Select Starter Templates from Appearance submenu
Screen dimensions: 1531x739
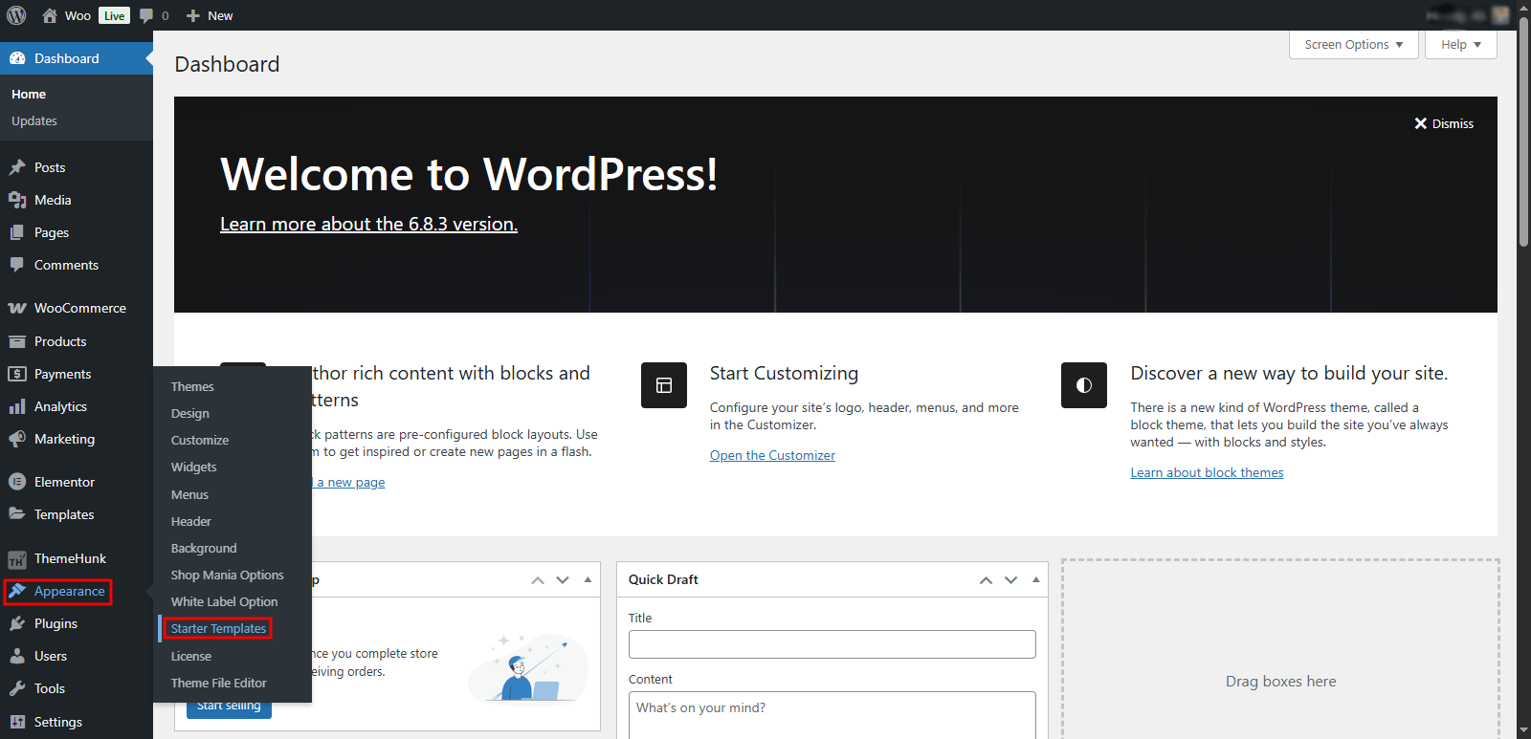pyautogui.click(x=218, y=628)
